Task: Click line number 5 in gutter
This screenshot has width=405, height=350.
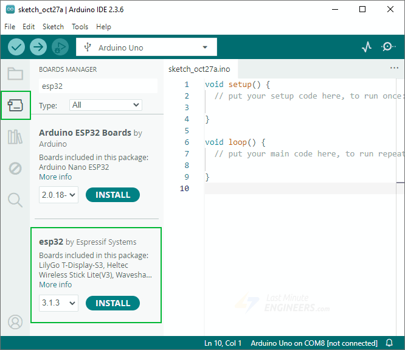Action: point(187,130)
